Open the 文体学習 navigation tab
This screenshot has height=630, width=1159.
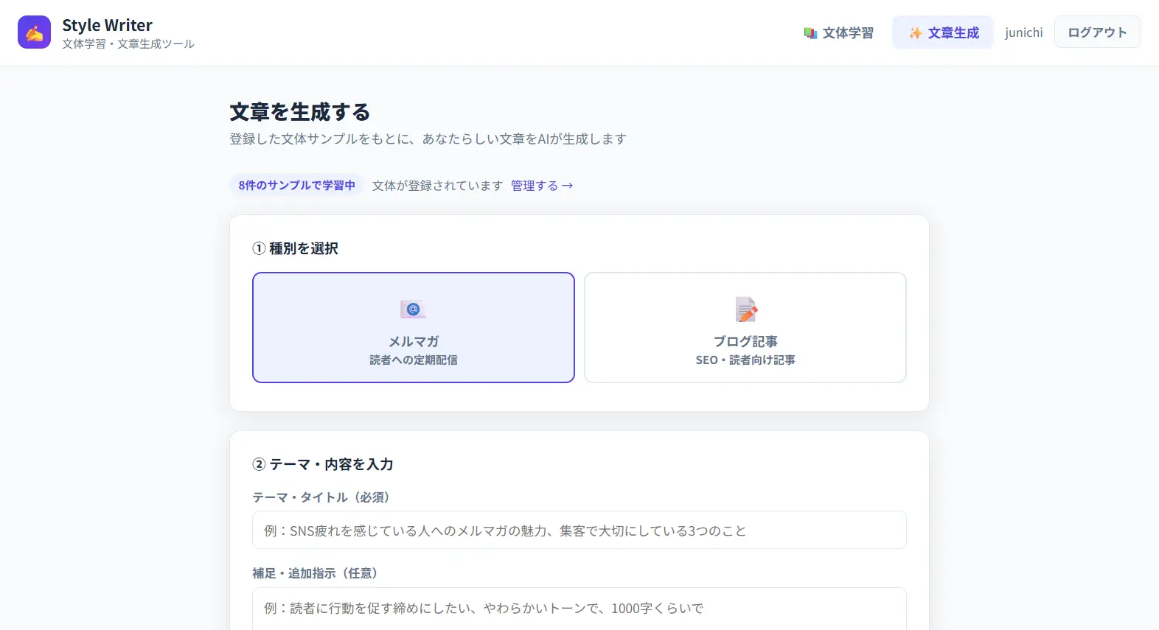[x=839, y=32]
